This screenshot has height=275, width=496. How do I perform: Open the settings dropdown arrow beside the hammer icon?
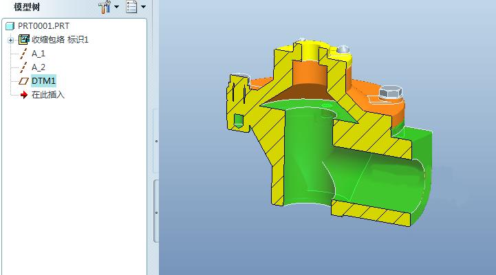click(117, 8)
